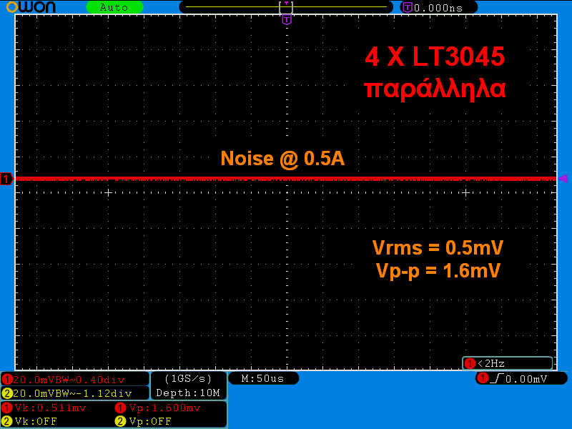Image resolution: width=572 pixels, height=429 pixels.
Task: Click the Depth:10M memory depth setting
Action: 188,393
